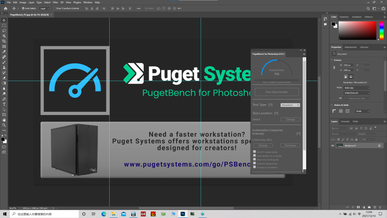This screenshot has width=387, height=218.
Task: Click the Share icon at top right
Action: (x=383, y=8)
